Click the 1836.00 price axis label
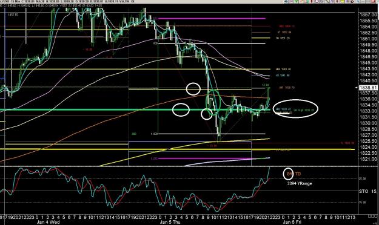The height and width of the screenshot is (225, 379). (368, 99)
